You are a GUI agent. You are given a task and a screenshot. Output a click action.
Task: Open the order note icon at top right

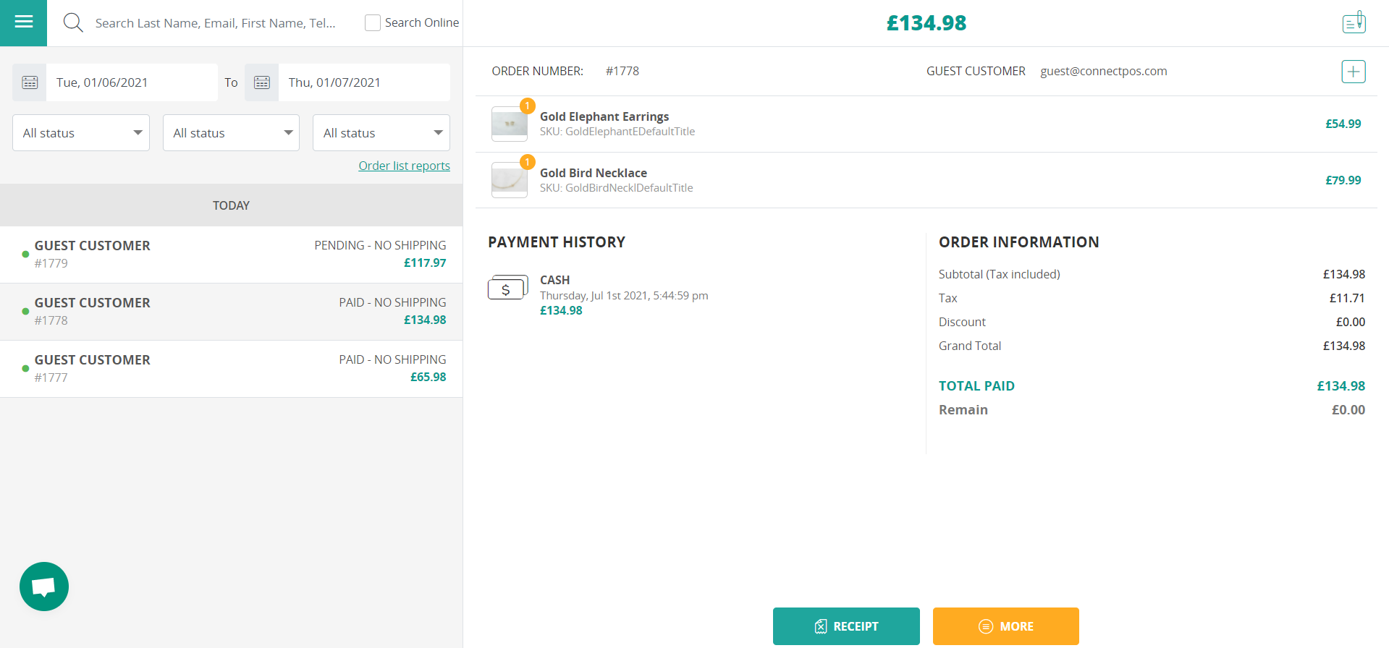click(1354, 22)
